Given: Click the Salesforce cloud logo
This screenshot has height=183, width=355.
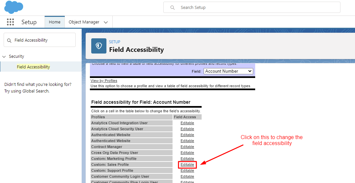Looking at the screenshot, I should 14,7.
